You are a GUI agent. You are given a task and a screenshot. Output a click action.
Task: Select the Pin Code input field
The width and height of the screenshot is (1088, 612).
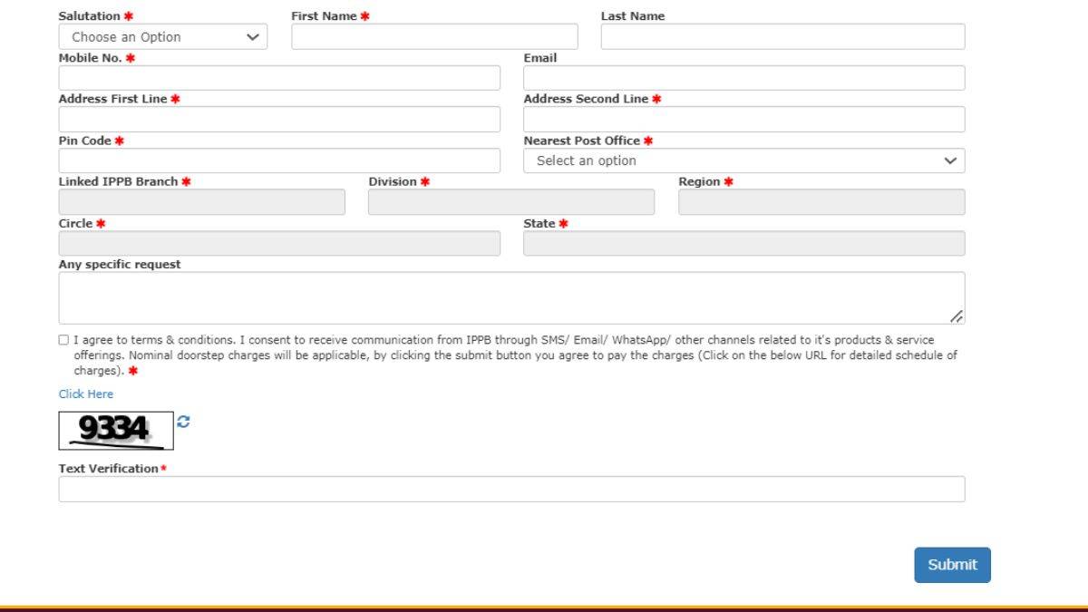[x=279, y=160]
